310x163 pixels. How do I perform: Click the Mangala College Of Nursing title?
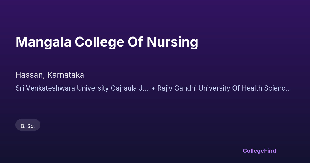107,42
